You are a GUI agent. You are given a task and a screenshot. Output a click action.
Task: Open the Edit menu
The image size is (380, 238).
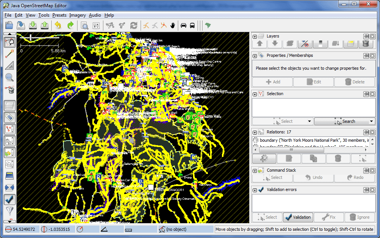coord(18,15)
